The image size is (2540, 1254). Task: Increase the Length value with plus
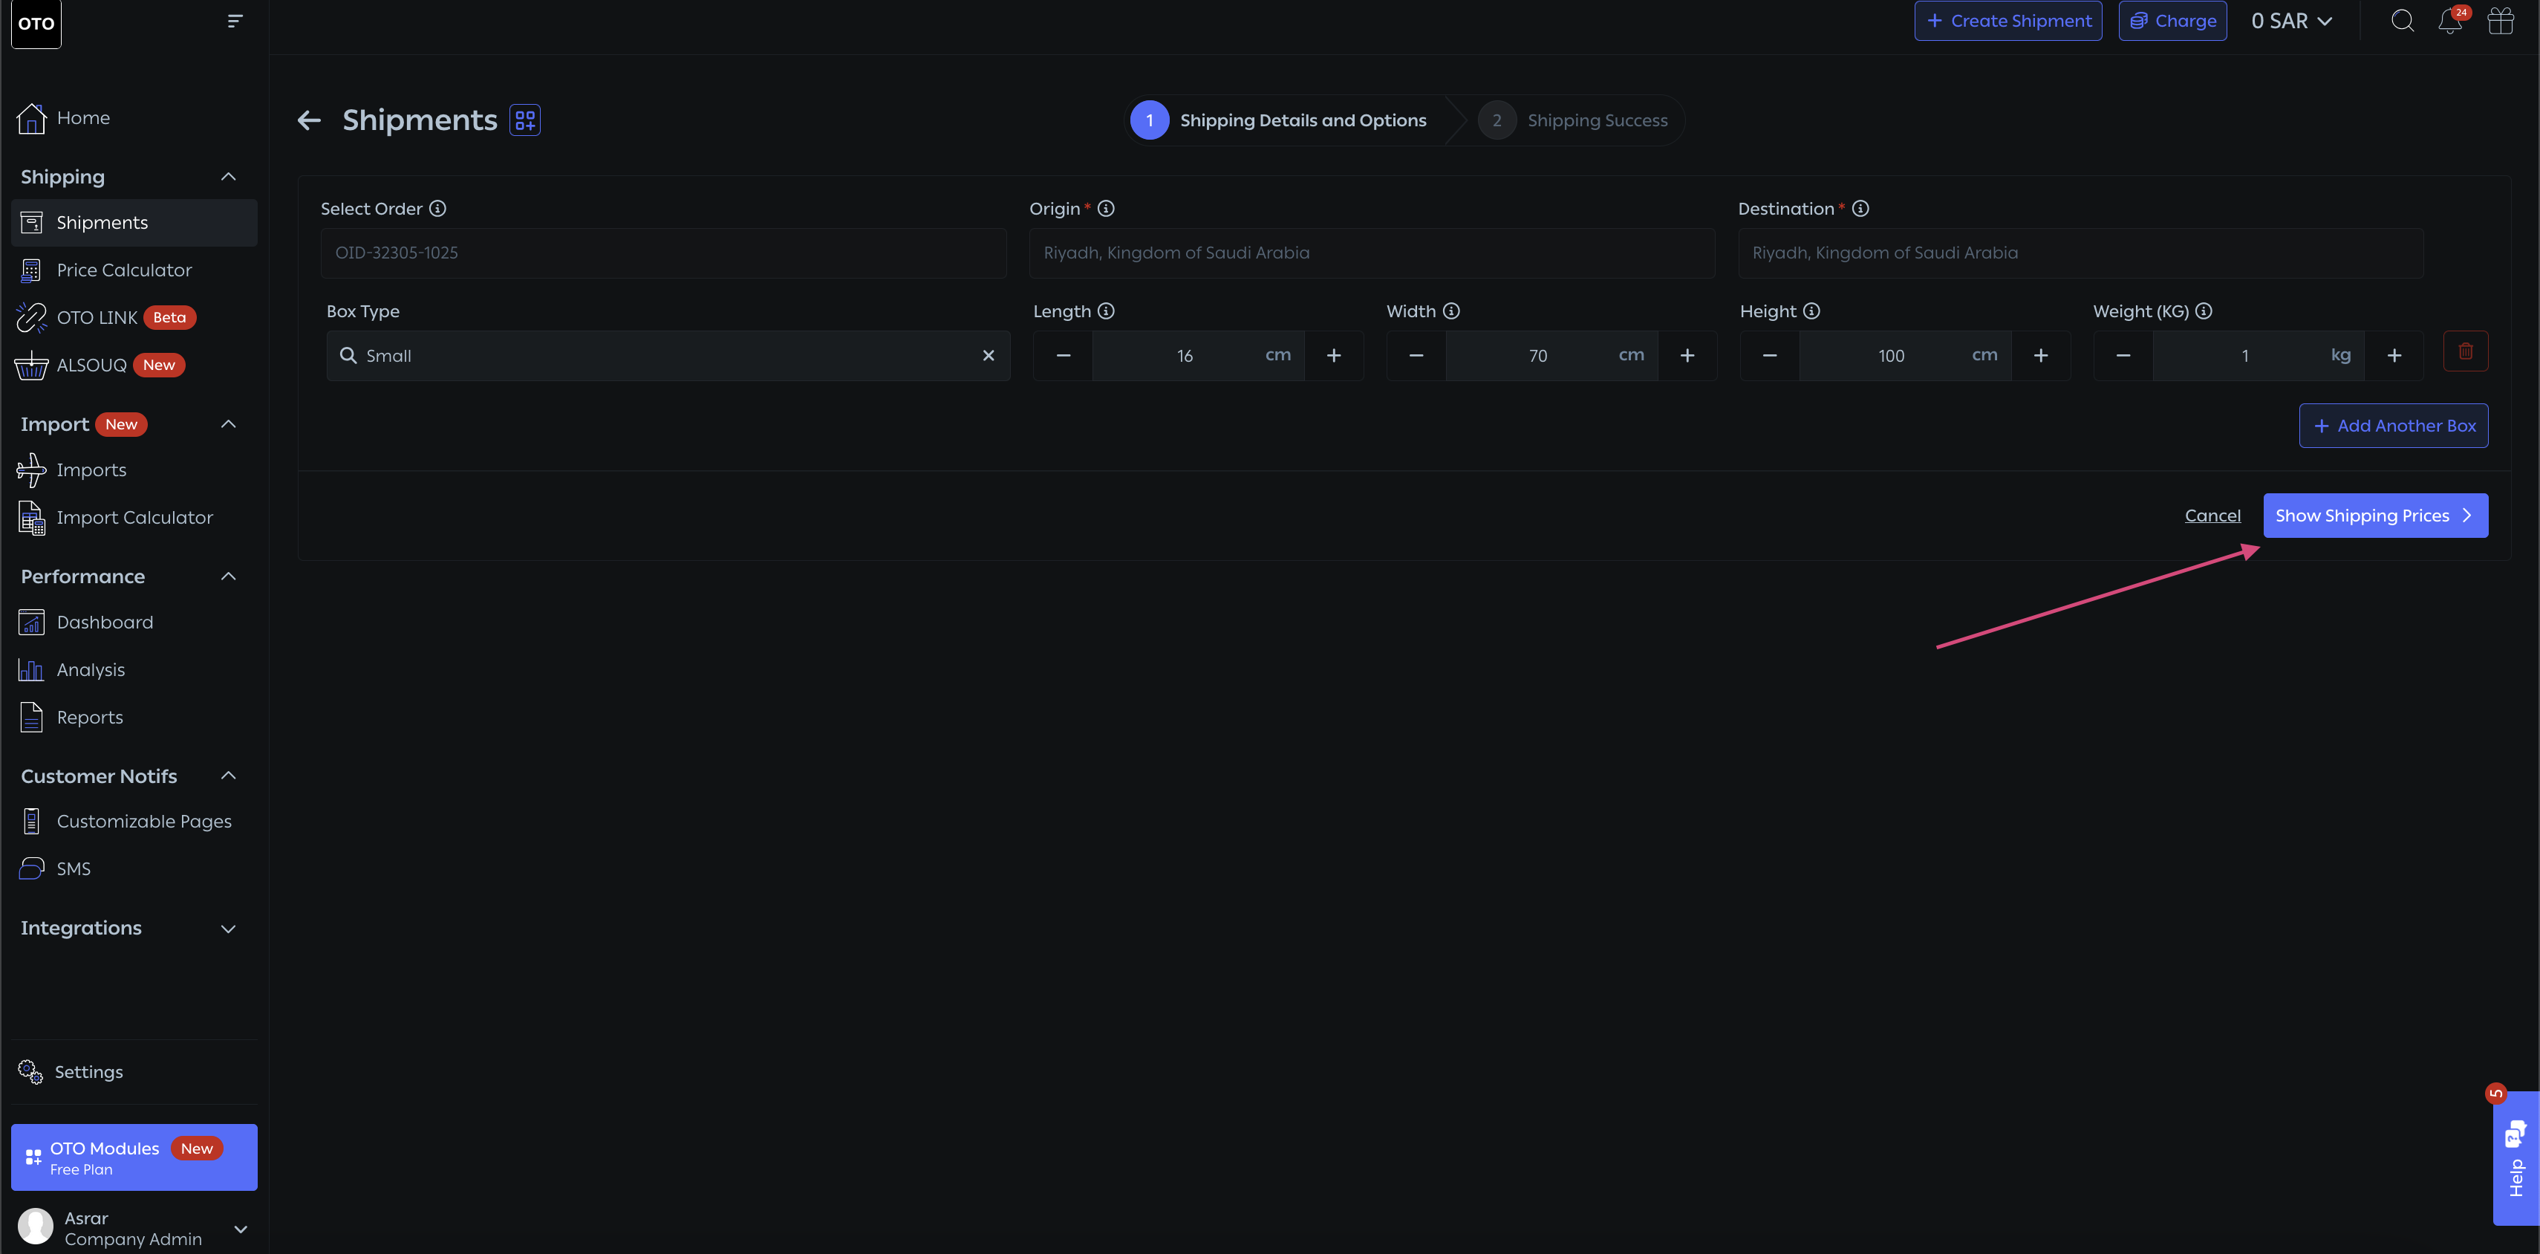(x=1333, y=355)
